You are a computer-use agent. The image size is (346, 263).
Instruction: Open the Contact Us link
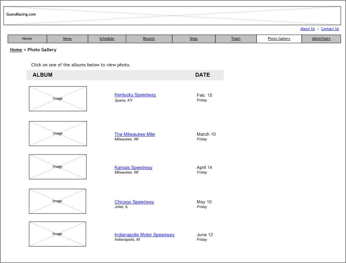tap(330, 29)
